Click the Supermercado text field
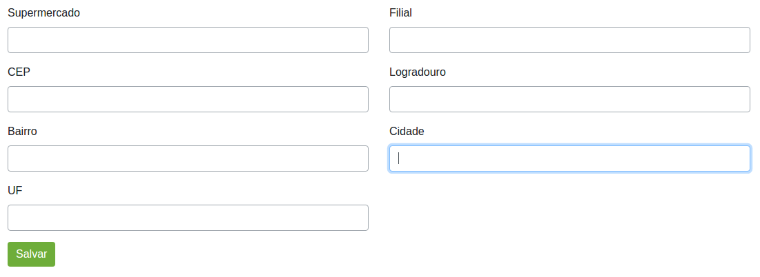The width and height of the screenshot is (760, 277). (188, 40)
